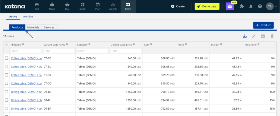Open the Stock section
280x116 pixels.
point(83,7)
